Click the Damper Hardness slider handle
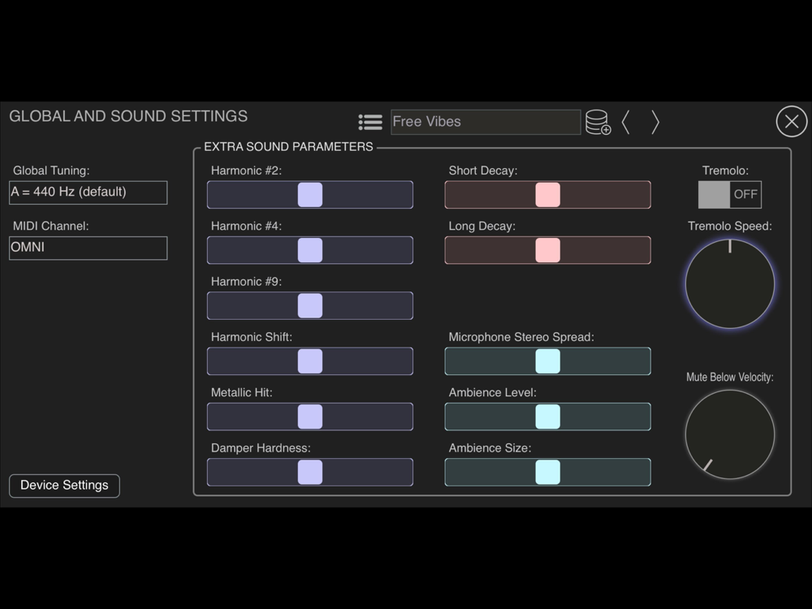812x609 pixels. (310, 472)
